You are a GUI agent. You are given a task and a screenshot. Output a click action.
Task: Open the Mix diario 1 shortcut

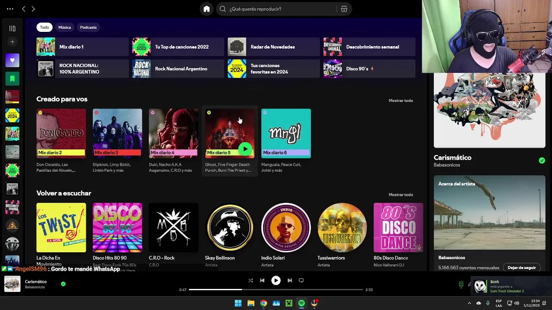[82, 47]
